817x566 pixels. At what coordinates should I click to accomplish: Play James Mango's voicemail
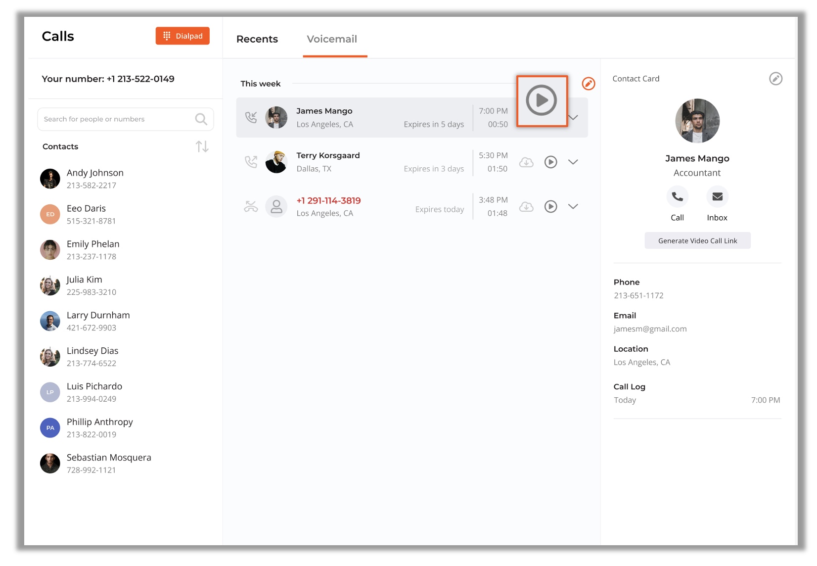coord(542,100)
